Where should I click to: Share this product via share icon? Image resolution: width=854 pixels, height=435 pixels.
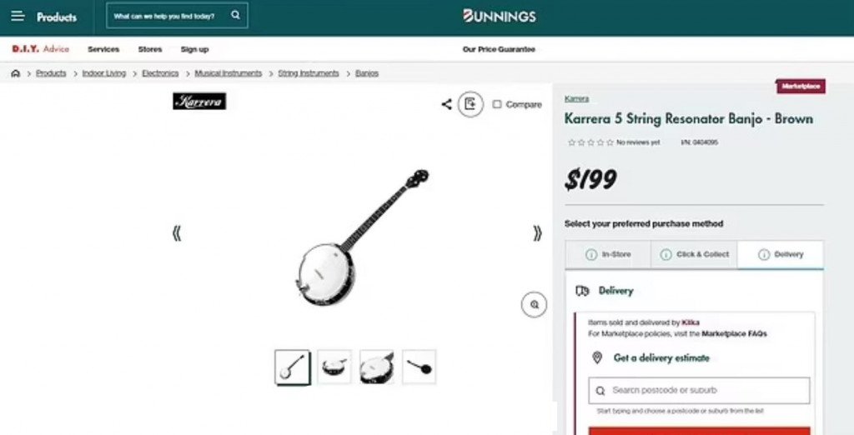point(447,104)
